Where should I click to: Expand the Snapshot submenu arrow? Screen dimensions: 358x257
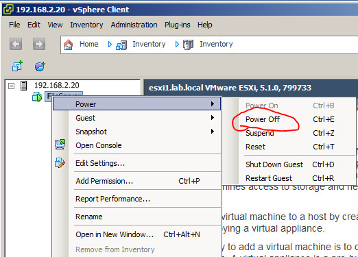213,132
